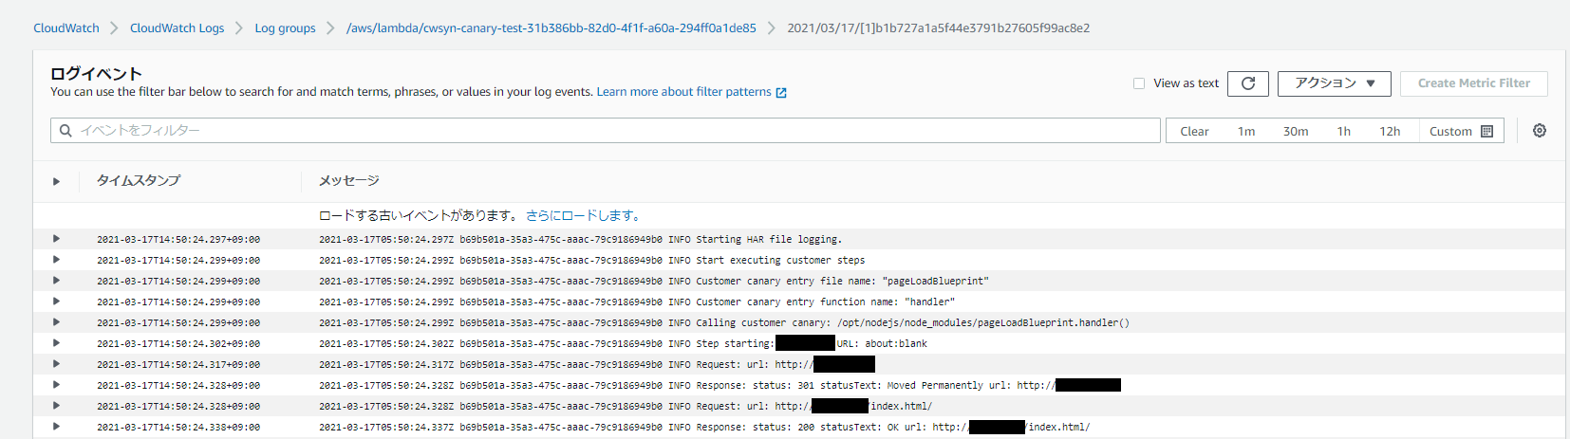
Task: Expand the entry function name handler row
Action: tap(56, 302)
